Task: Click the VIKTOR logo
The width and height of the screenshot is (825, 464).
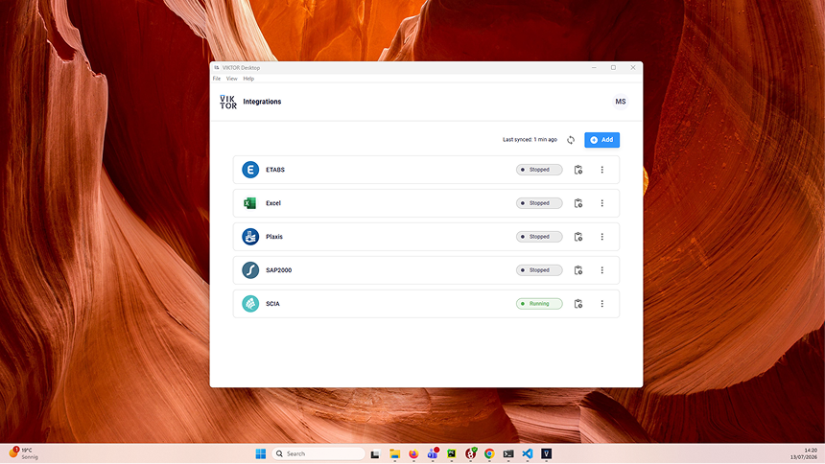Action: pyautogui.click(x=228, y=102)
